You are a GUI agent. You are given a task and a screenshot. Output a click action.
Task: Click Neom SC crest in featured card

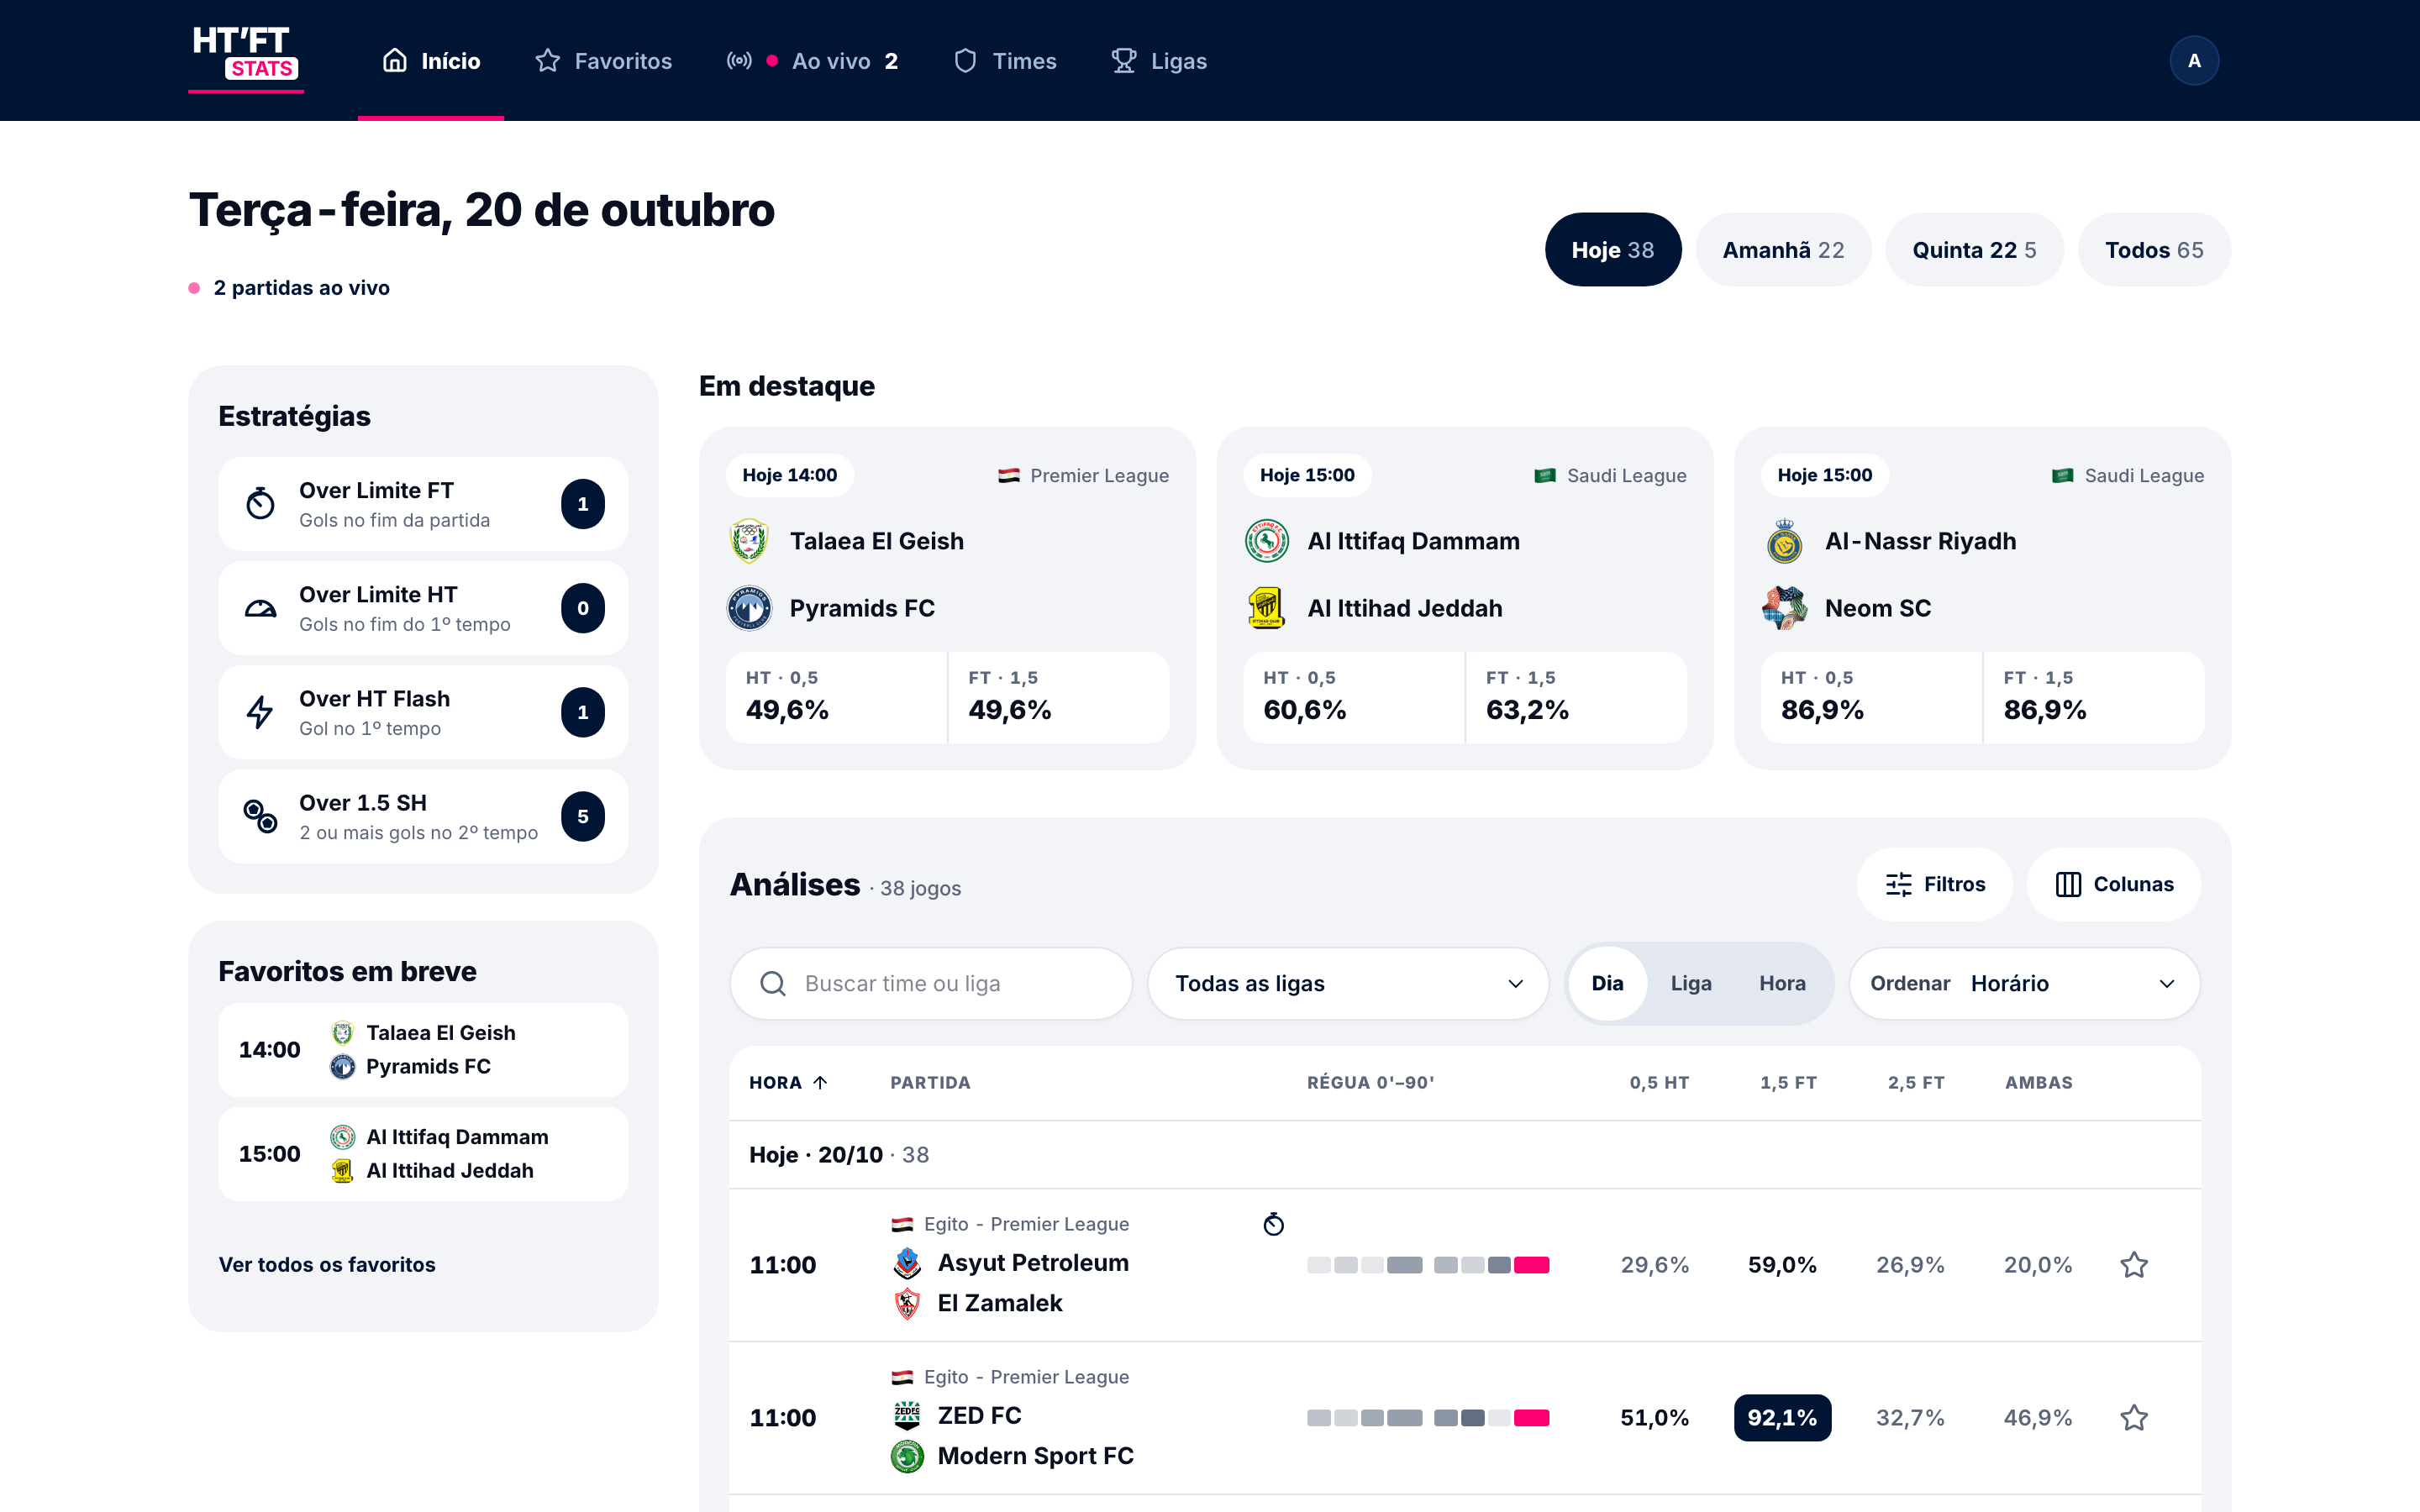tap(1784, 608)
